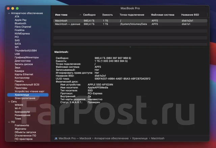Sort by Точка подключения column
The width and height of the screenshot is (216, 148).
(x=132, y=15)
